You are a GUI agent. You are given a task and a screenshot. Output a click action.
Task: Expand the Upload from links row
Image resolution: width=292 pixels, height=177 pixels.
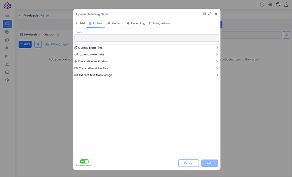147,55
